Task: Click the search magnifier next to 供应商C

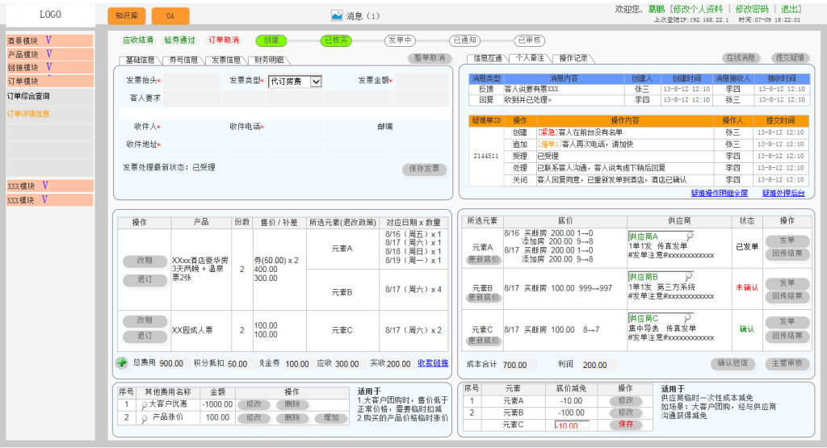Action: (689, 317)
